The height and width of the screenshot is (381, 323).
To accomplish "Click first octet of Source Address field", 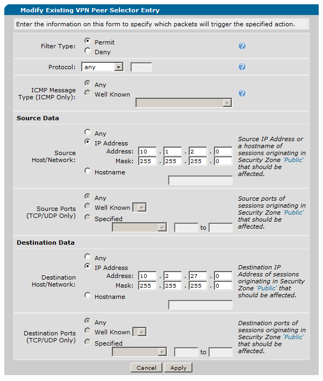I will 147,152.
